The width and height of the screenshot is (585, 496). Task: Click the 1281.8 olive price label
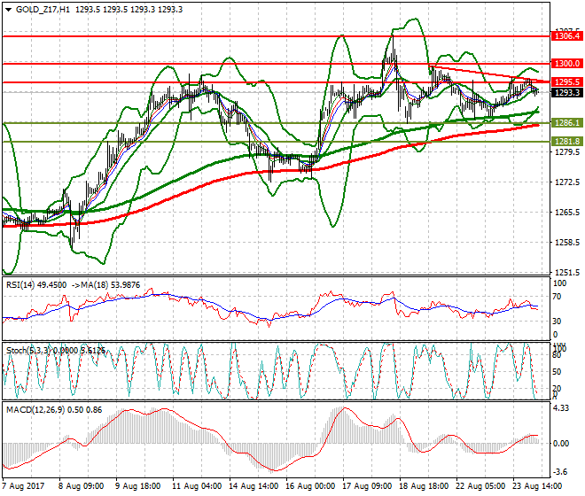point(566,141)
